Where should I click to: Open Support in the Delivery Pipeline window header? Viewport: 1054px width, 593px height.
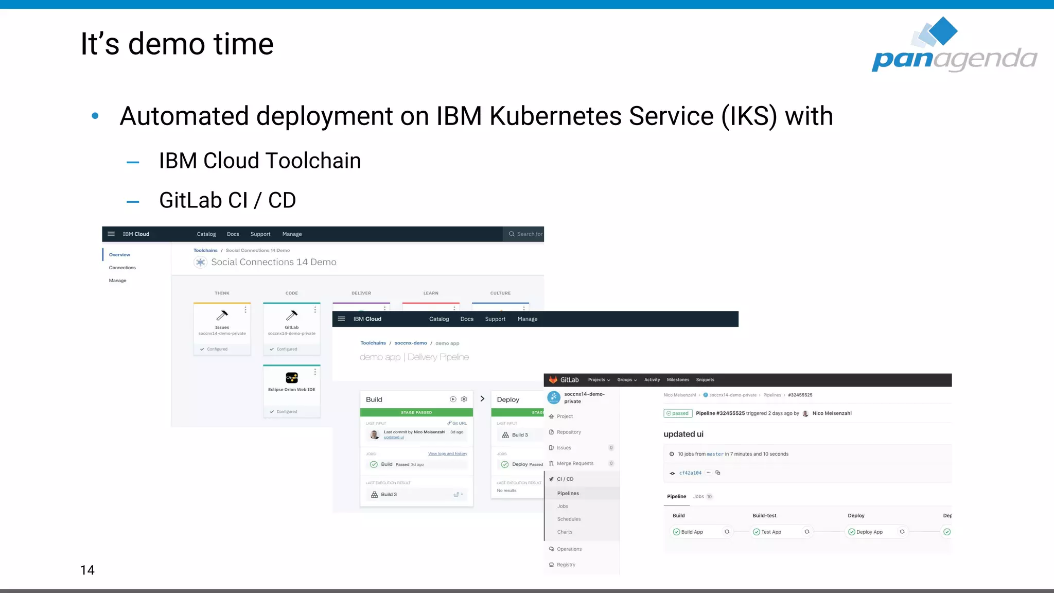pyautogui.click(x=495, y=319)
